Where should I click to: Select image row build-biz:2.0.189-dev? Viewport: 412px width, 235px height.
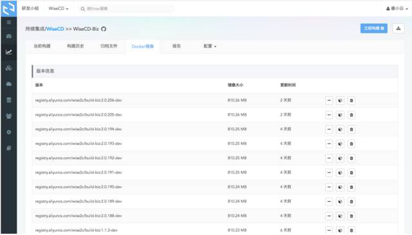(x=215, y=201)
